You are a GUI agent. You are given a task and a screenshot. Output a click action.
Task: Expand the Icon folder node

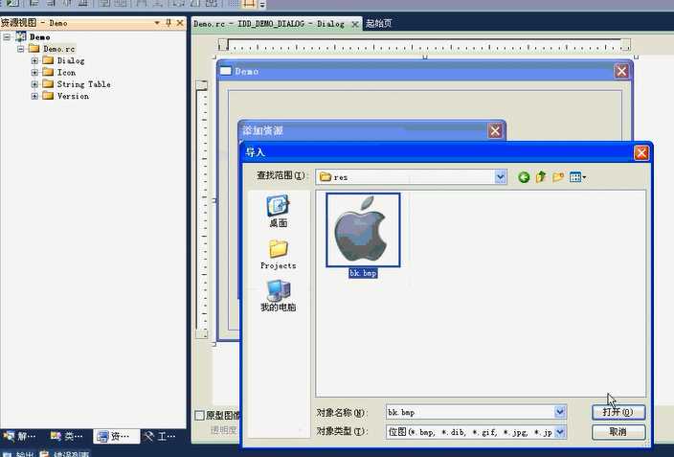point(34,72)
